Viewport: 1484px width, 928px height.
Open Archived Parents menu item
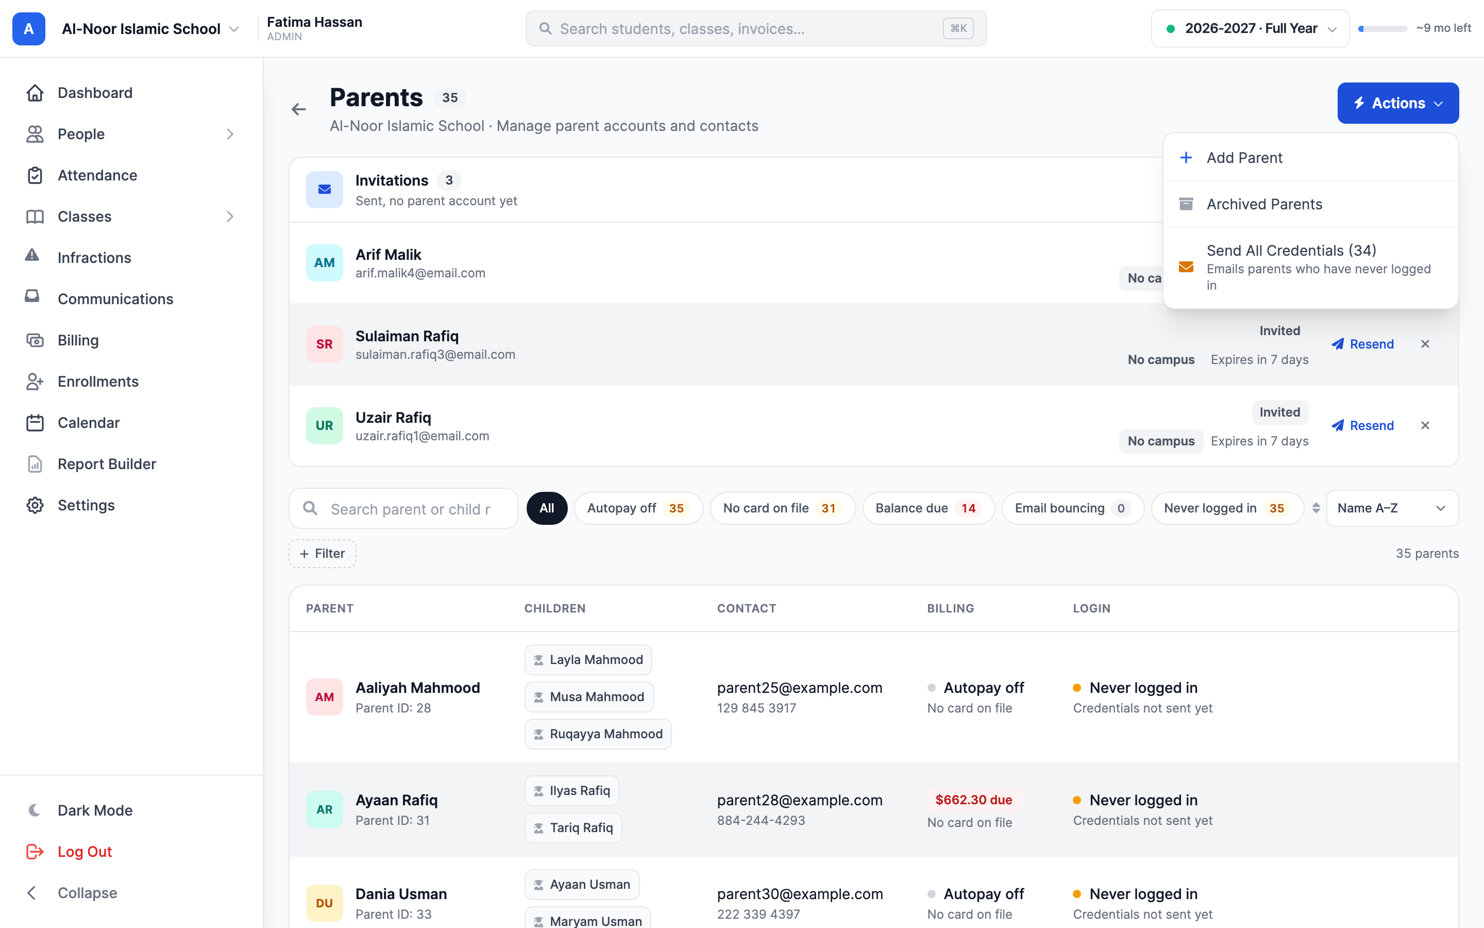[x=1310, y=204]
